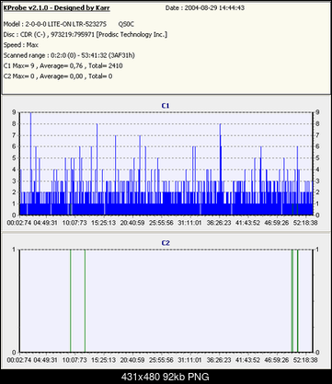Click the Scanned range 0:2:0 - 53:41:32 line

coord(69,55)
